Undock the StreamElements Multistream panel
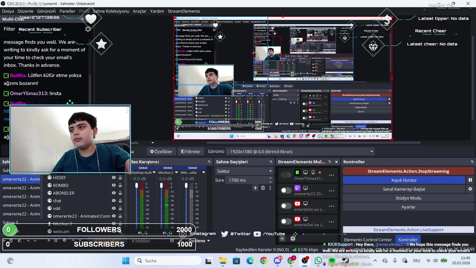 [329, 162]
